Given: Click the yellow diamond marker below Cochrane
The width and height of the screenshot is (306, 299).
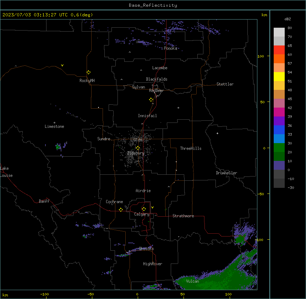Looking at the screenshot, I should click(121, 210).
